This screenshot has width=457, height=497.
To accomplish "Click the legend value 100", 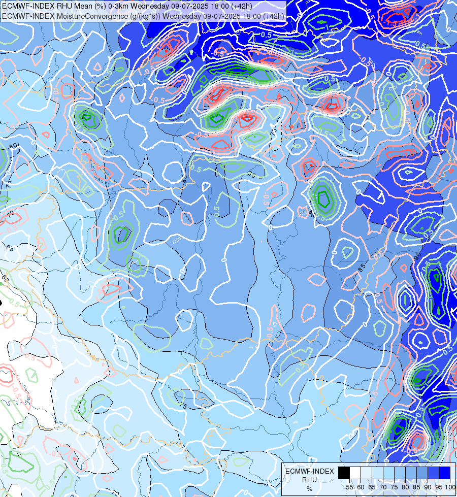I will [450, 487].
